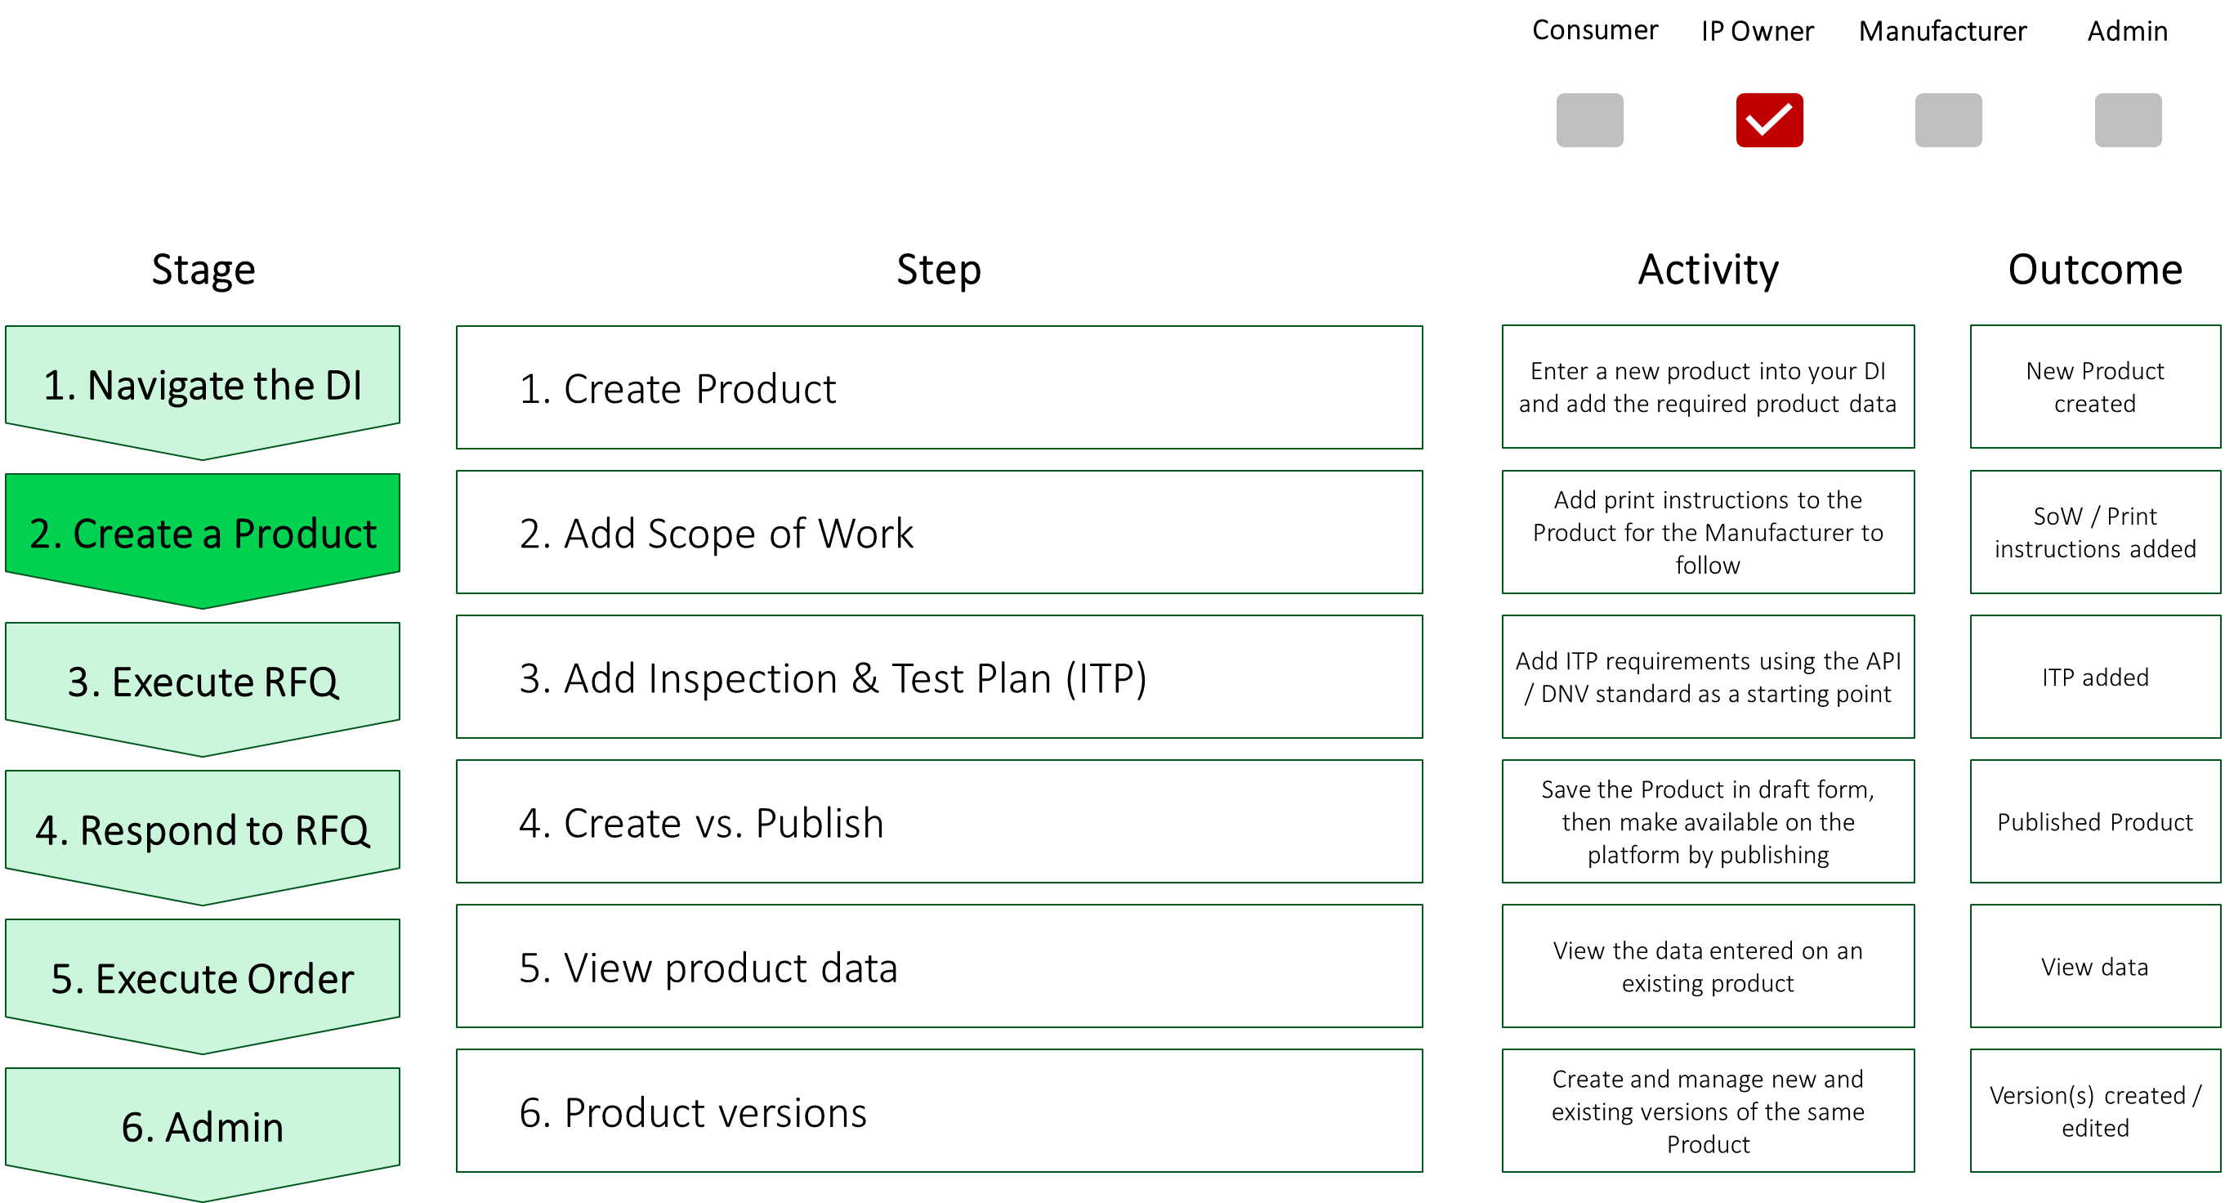Select the '2. Create a Product' step
Viewport: 2225px width, 1203px height.
[x=202, y=533]
